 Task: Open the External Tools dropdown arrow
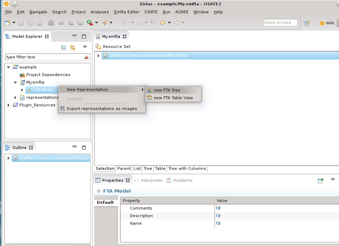111,22
